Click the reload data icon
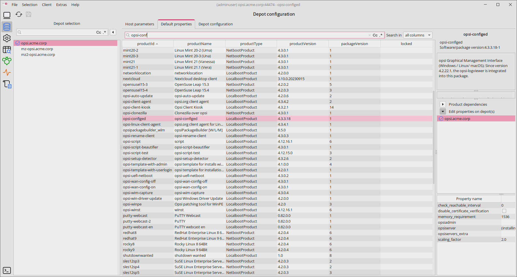The height and width of the screenshot is (277, 517). click(x=19, y=14)
